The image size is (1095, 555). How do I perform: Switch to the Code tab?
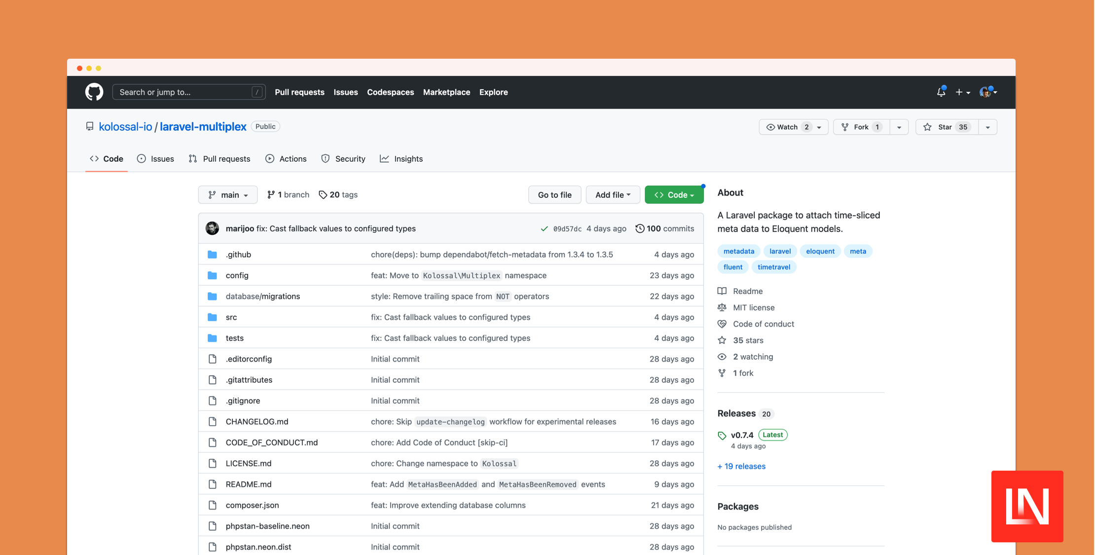coord(107,159)
